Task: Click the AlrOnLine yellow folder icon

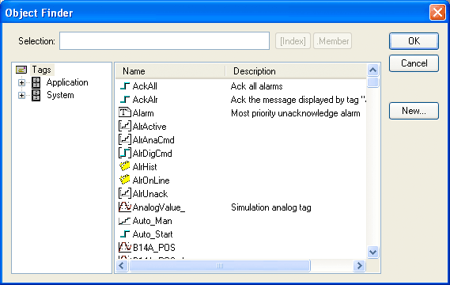Action: 125,180
